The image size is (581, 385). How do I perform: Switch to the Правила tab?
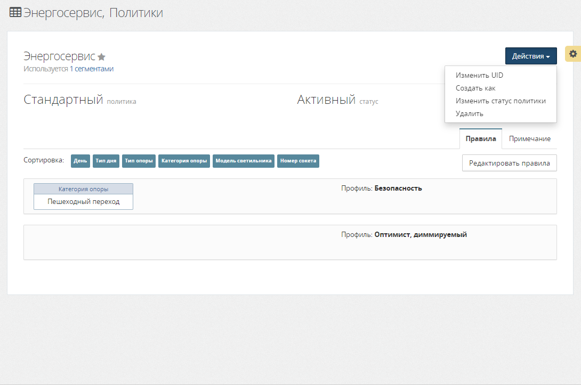(x=480, y=138)
